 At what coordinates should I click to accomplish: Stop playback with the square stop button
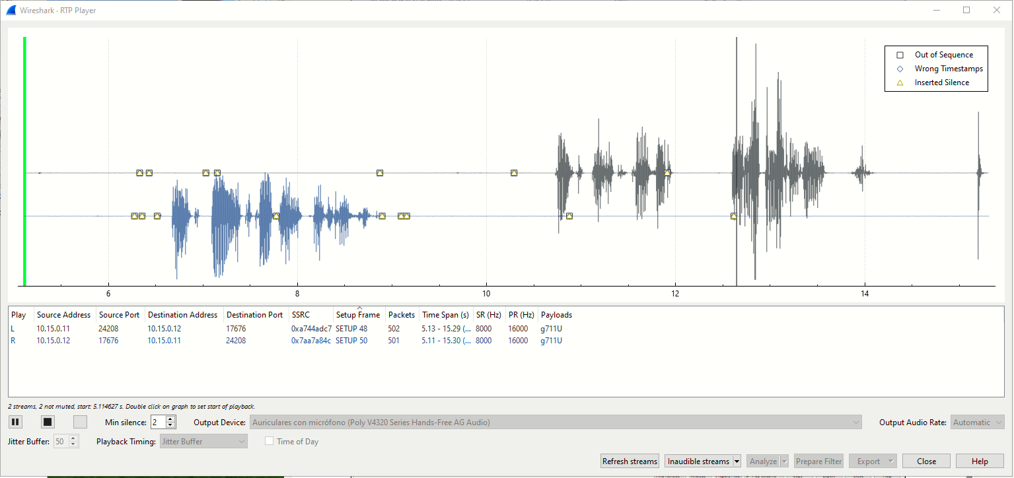[48, 422]
